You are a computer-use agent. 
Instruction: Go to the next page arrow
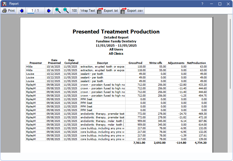click(x=49, y=11)
